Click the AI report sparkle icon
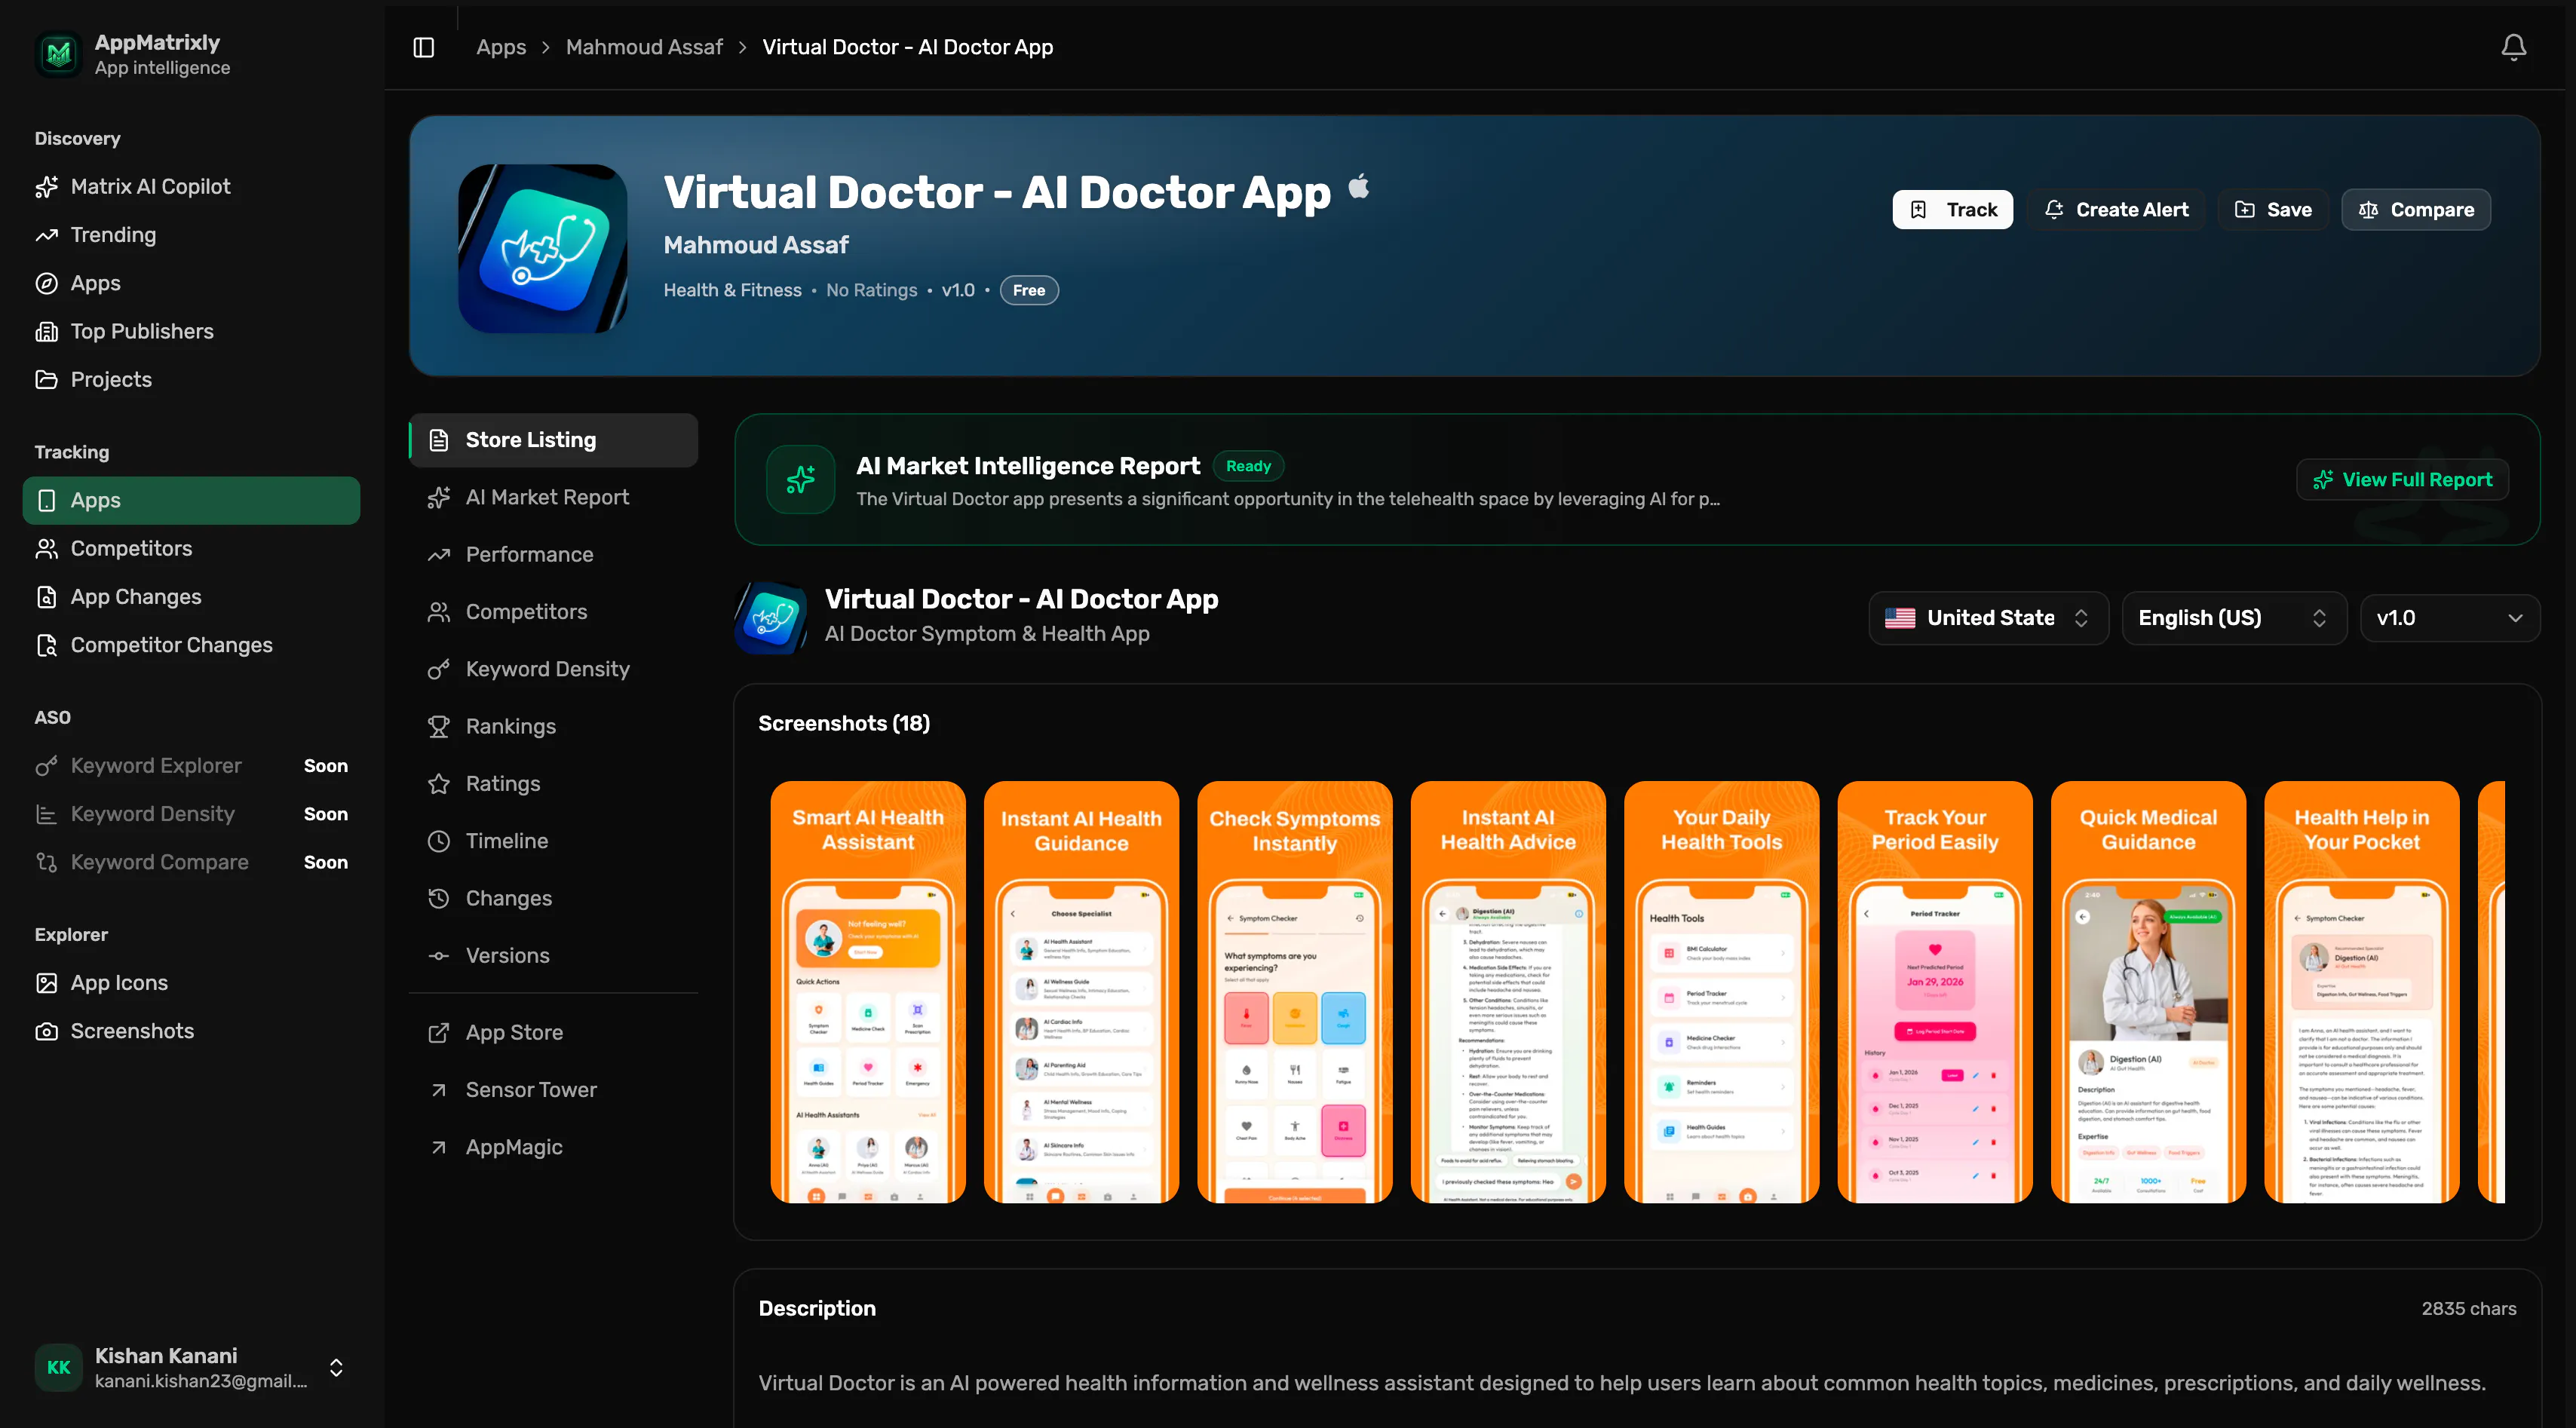 click(800, 479)
